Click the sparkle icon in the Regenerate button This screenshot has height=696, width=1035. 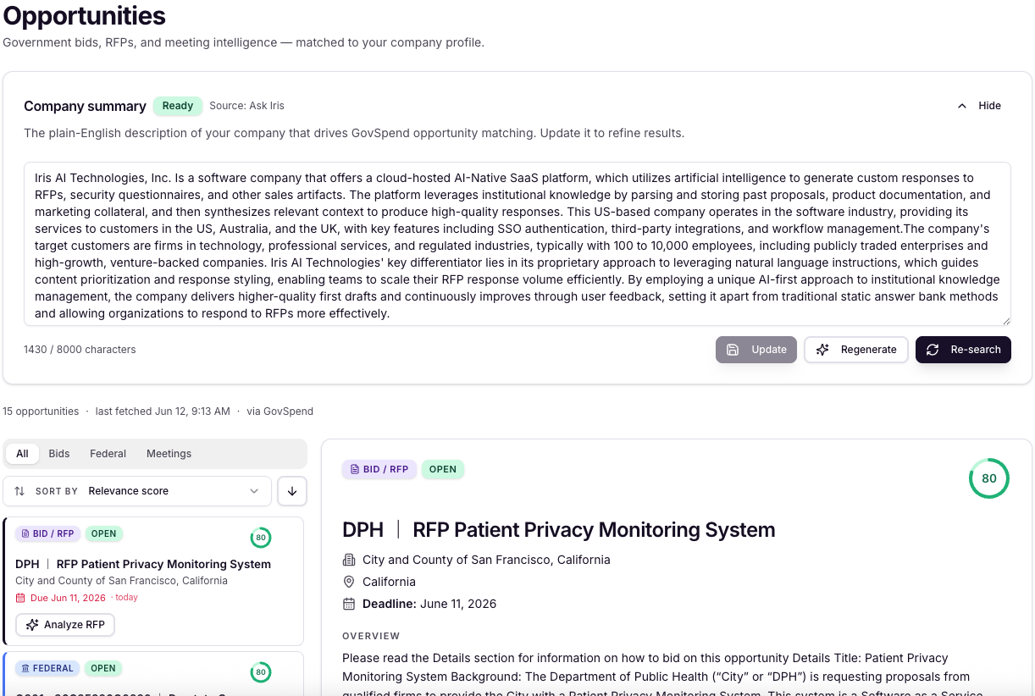pyautogui.click(x=822, y=350)
